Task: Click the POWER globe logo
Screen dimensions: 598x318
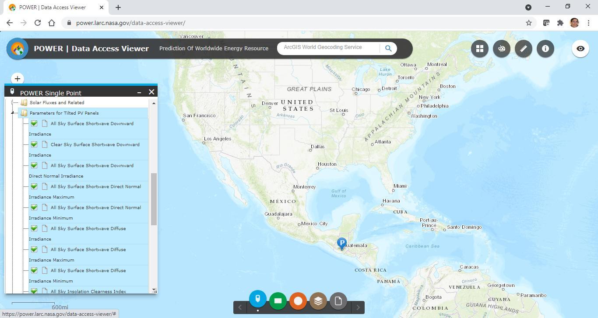Action: click(x=18, y=49)
